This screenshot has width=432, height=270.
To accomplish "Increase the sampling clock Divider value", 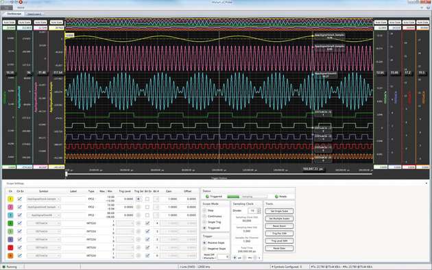I will (x=259, y=210).
